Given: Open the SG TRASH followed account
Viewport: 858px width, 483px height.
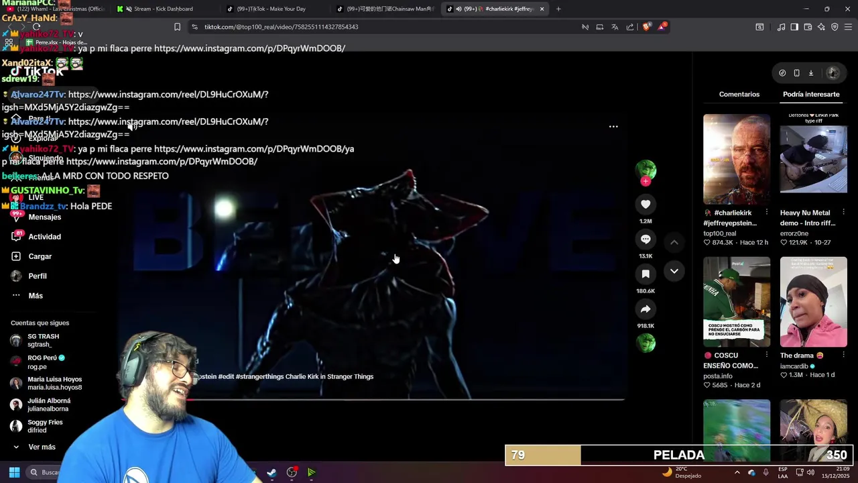Looking at the screenshot, I should coord(43,340).
